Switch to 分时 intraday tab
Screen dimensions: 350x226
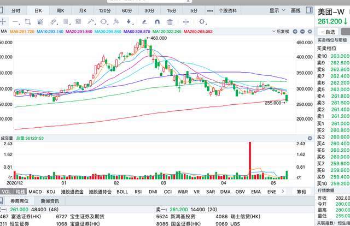coord(16,11)
